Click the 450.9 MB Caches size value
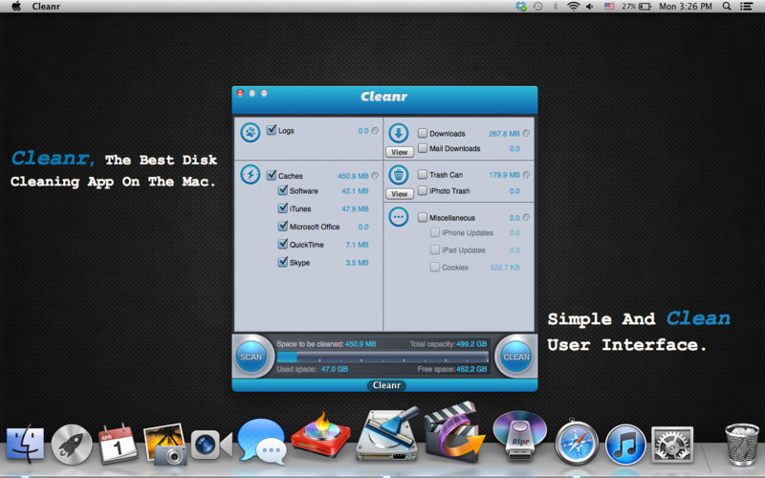 (353, 176)
